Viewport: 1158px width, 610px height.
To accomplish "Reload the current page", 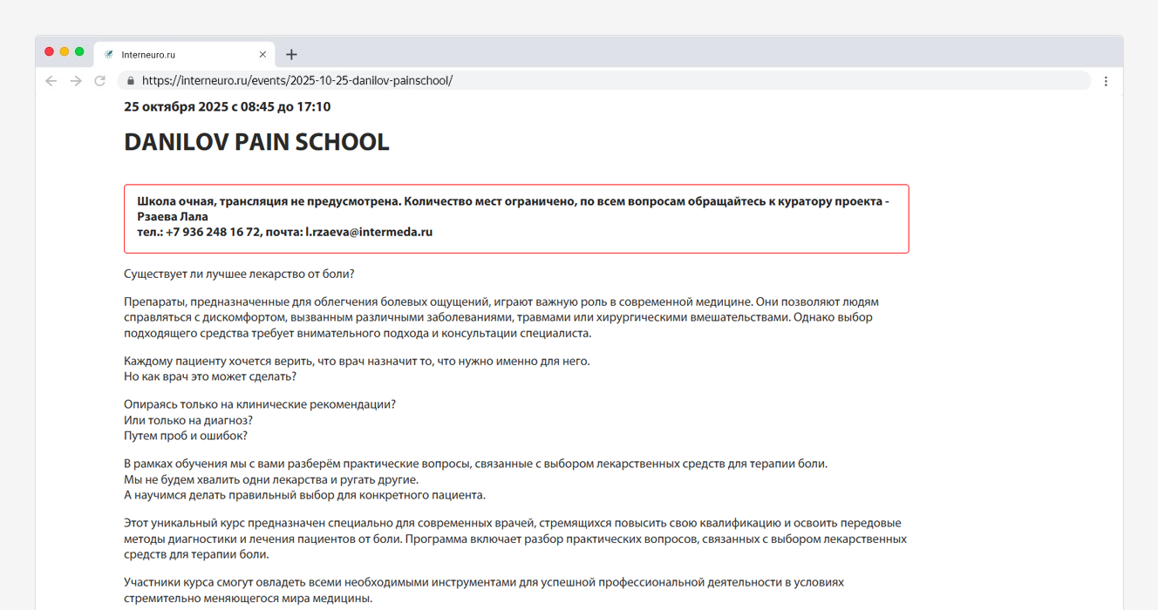I will pyautogui.click(x=99, y=80).
